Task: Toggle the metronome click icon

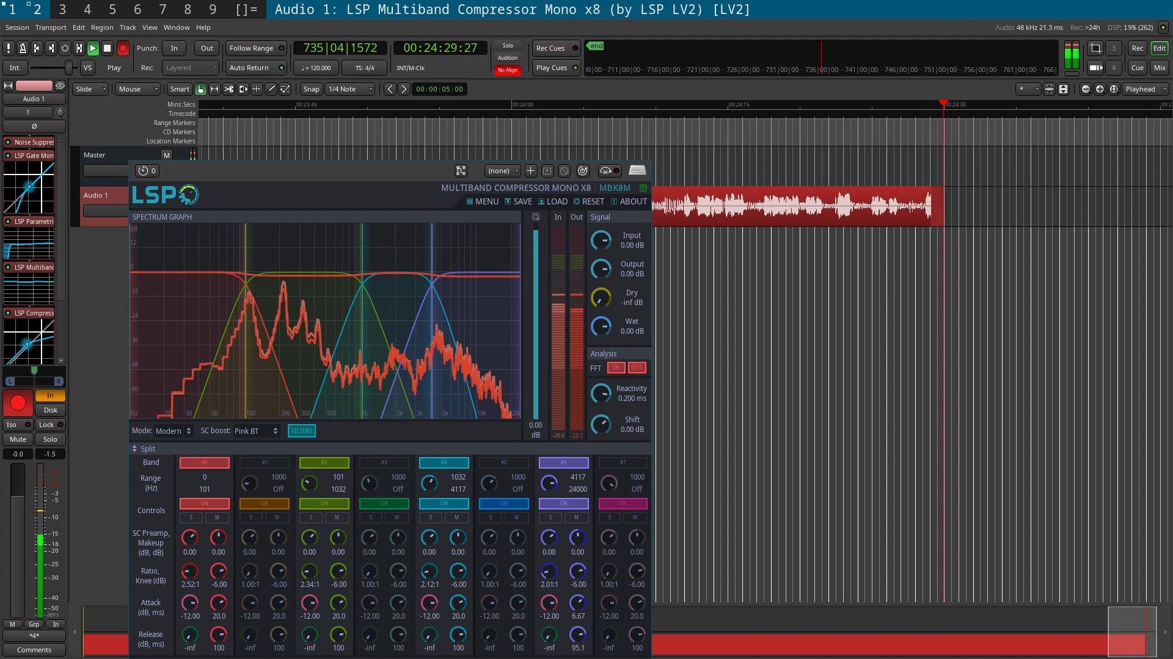Action: click(x=23, y=48)
